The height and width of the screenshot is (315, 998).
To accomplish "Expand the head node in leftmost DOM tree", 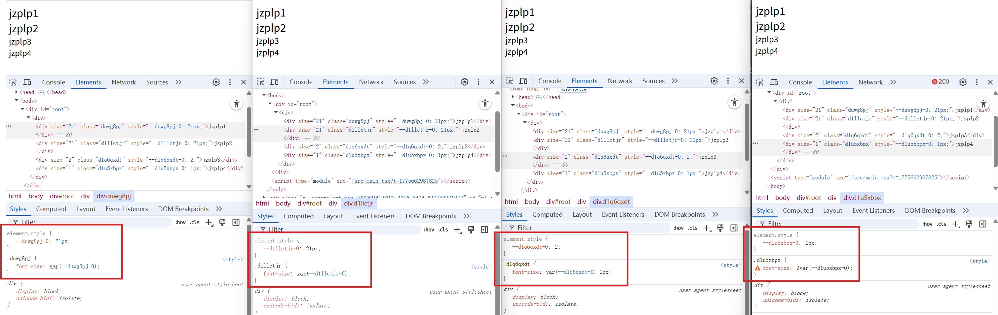I will (16, 92).
